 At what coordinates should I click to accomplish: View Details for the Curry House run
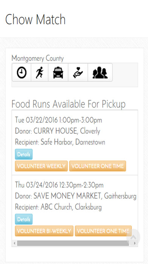coord(24,154)
